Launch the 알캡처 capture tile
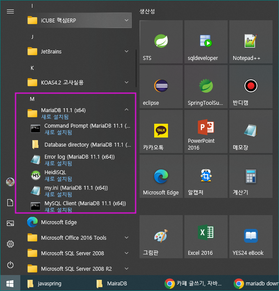The image size is (279, 291). [206, 176]
